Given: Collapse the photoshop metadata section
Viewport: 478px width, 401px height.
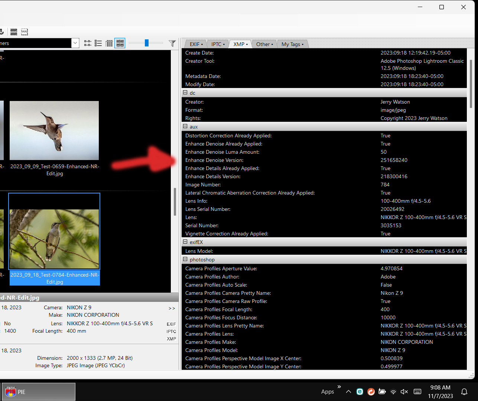Looking at the screenshot, I should 185,259.
